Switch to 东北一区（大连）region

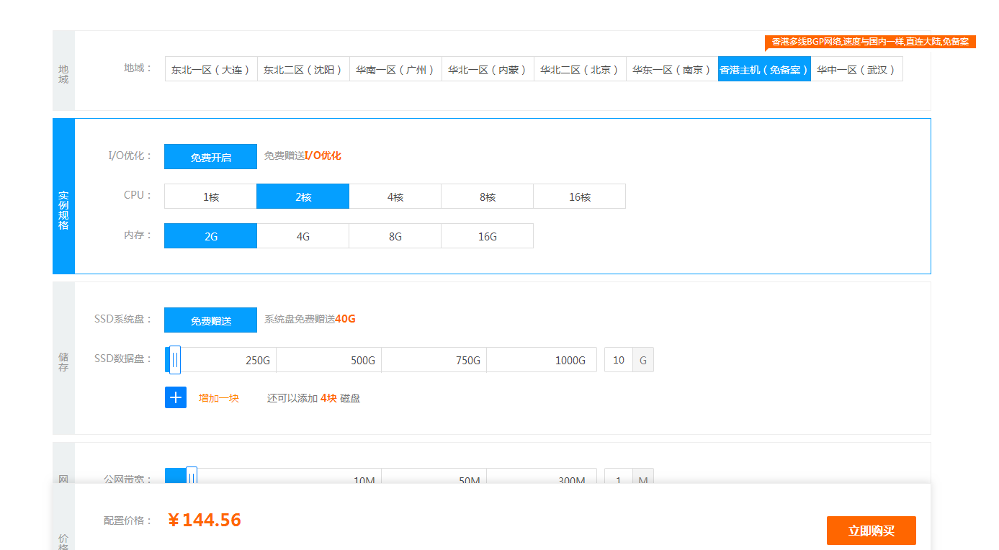pyautogui.click(x=210, y=69)
